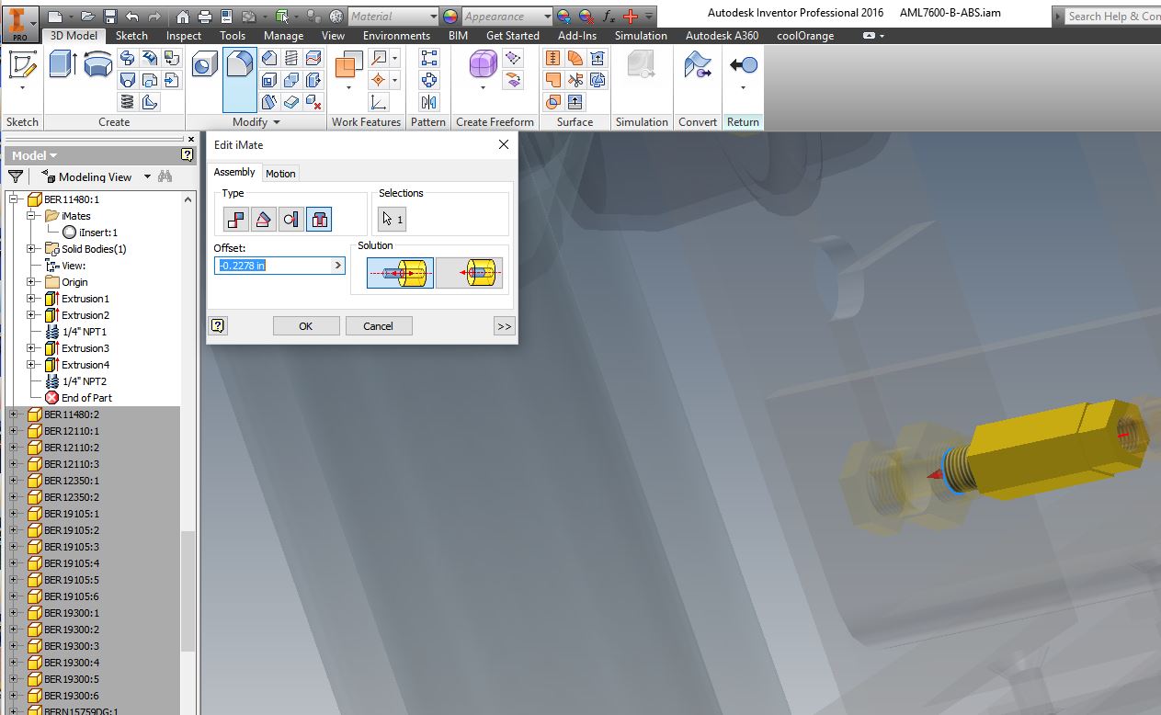Open the Simulation ribbon tab
The height and width of the screenshot is (715, 1161).
(x=641, y=36)
